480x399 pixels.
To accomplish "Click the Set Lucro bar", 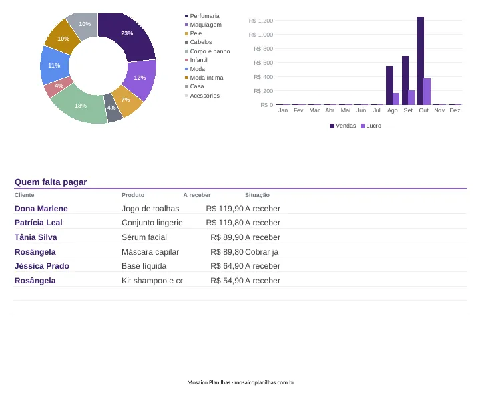I will (411, 98).
